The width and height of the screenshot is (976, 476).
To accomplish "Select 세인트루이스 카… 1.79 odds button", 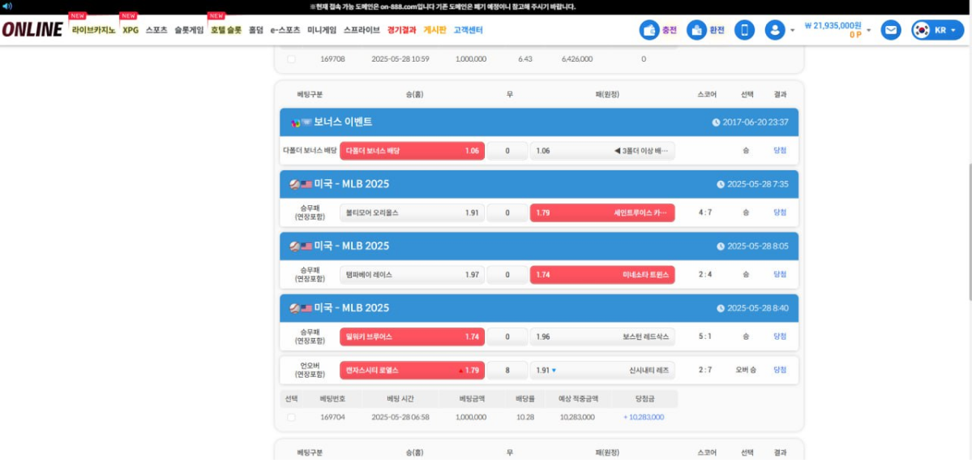I will pos(602,212).
